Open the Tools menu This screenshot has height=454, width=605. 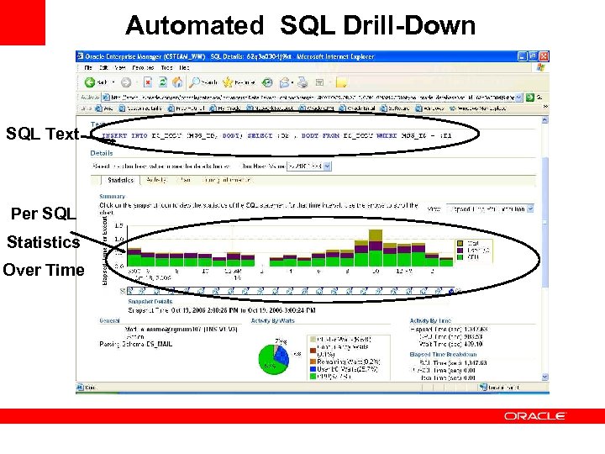pos(166,67)
